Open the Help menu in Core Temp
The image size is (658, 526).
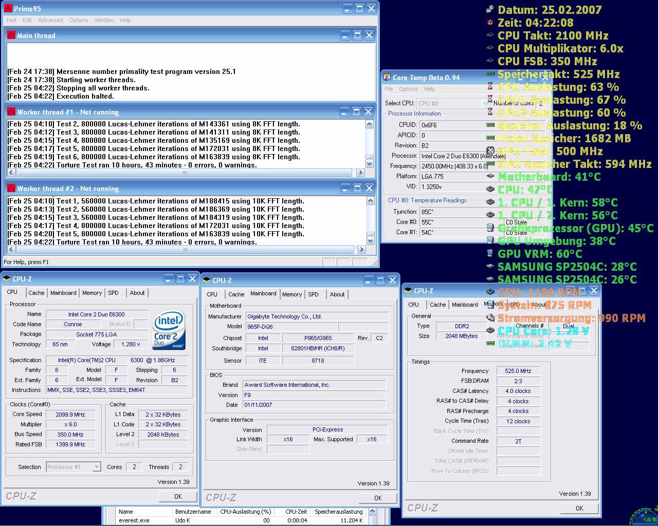(x=430, y=89)
